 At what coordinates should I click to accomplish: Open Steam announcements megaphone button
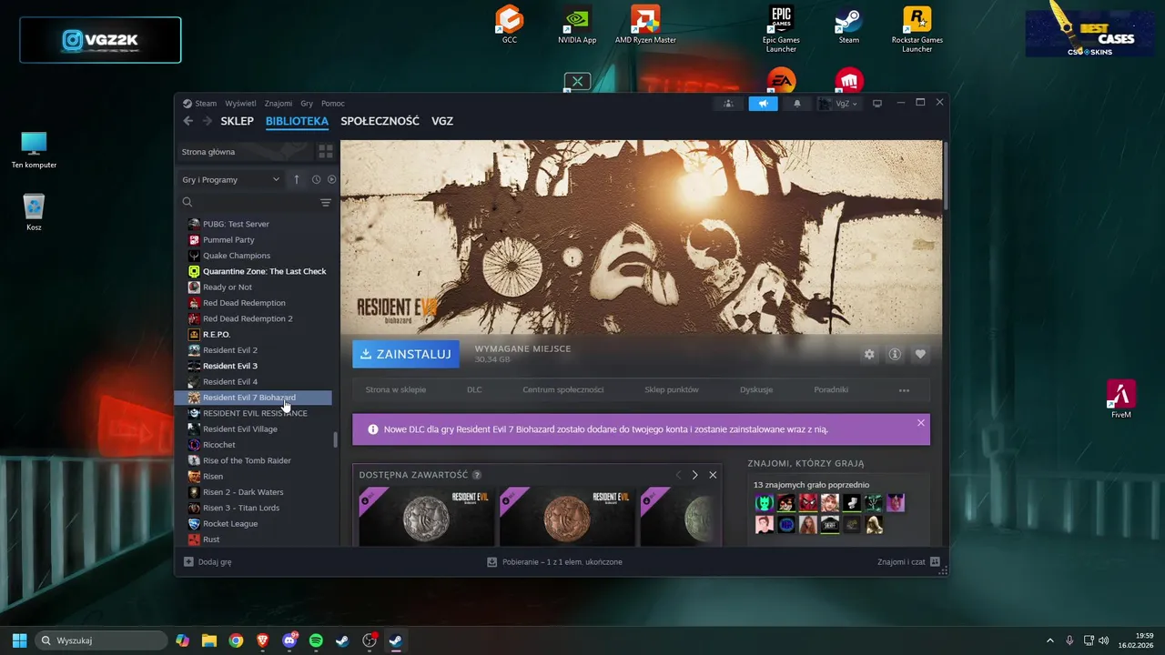pyautogui.click(x=763, y=103)
